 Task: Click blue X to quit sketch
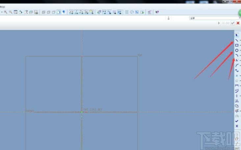(237, 126)
